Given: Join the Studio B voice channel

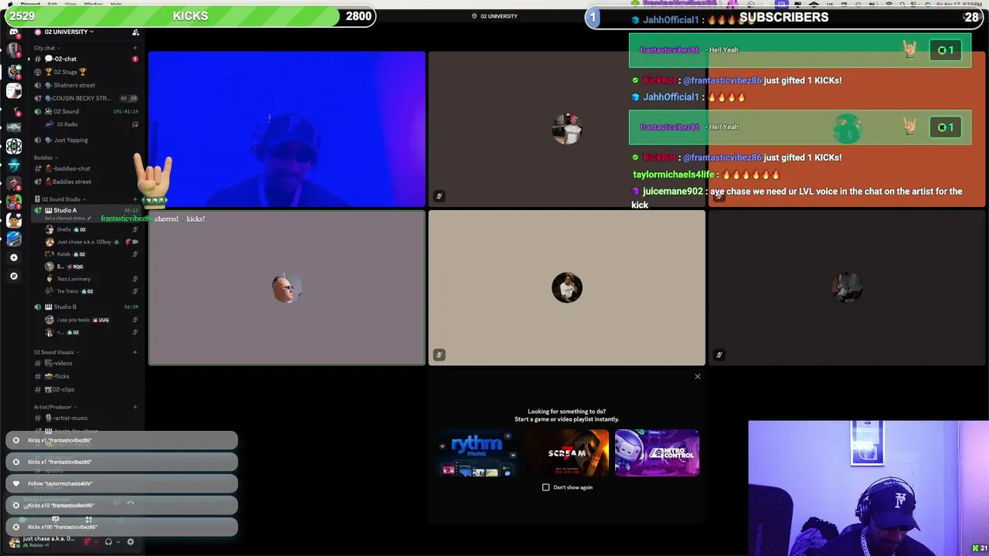Looking at the screenshot, I should pyautogui.click(x=86, y=307).
